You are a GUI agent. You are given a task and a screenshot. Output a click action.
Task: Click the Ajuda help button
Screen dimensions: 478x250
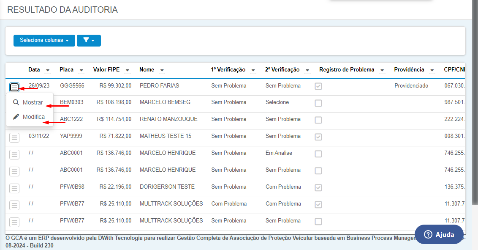[x=439, y=234]
